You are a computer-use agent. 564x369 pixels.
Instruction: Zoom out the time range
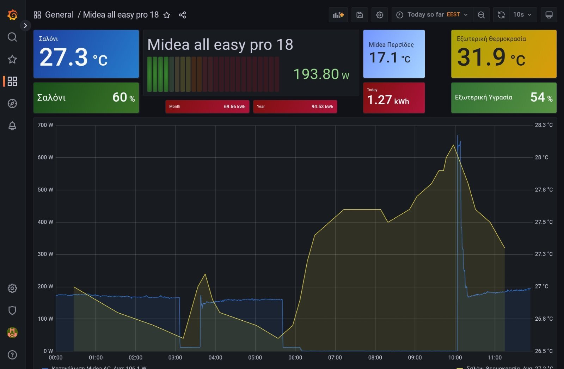pos(481,15)
